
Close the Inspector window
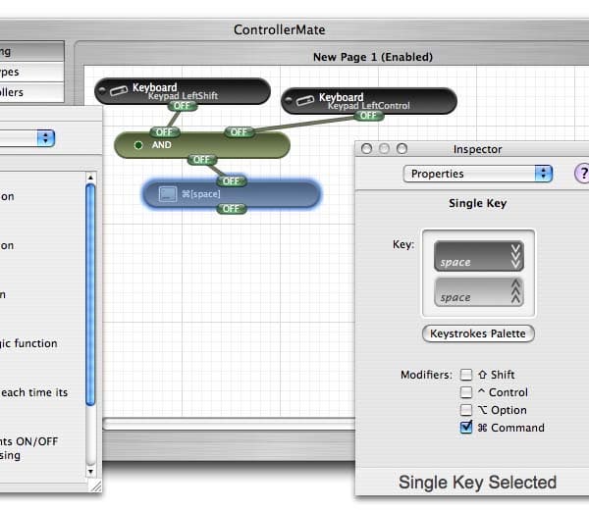(x=366, y=149)
